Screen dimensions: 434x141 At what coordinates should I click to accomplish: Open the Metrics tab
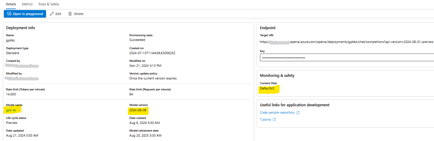[27, 4]
